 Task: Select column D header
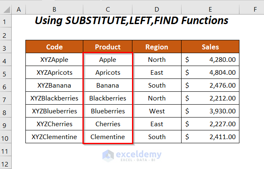click(x=157, y=8)
